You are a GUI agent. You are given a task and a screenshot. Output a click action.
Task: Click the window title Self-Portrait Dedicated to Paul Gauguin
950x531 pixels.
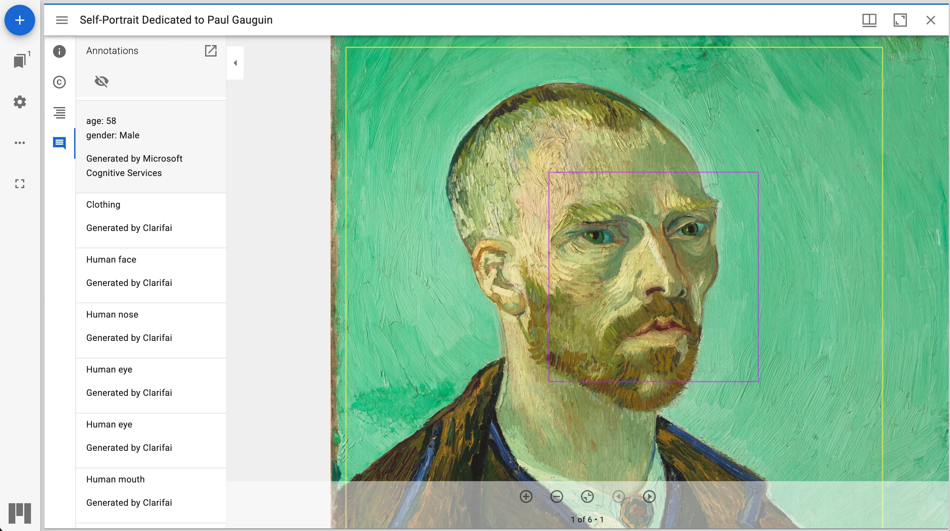point(176,20)
